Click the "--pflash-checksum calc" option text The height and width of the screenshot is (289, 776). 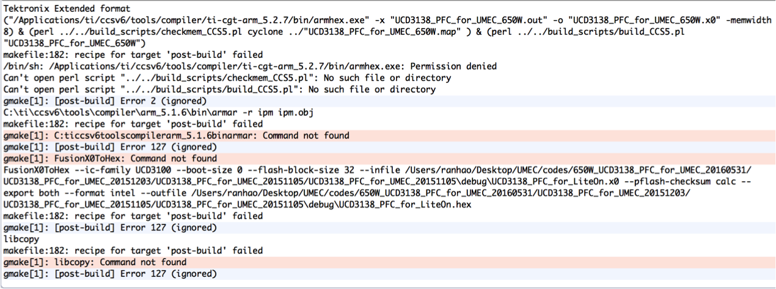click(x=703, y=182)
